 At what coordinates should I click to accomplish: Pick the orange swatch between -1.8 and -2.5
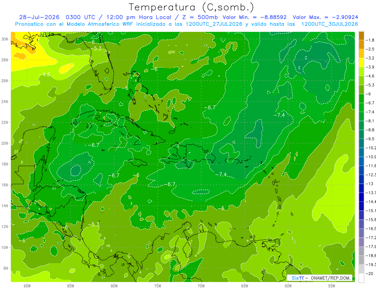[x=361, y=44]
